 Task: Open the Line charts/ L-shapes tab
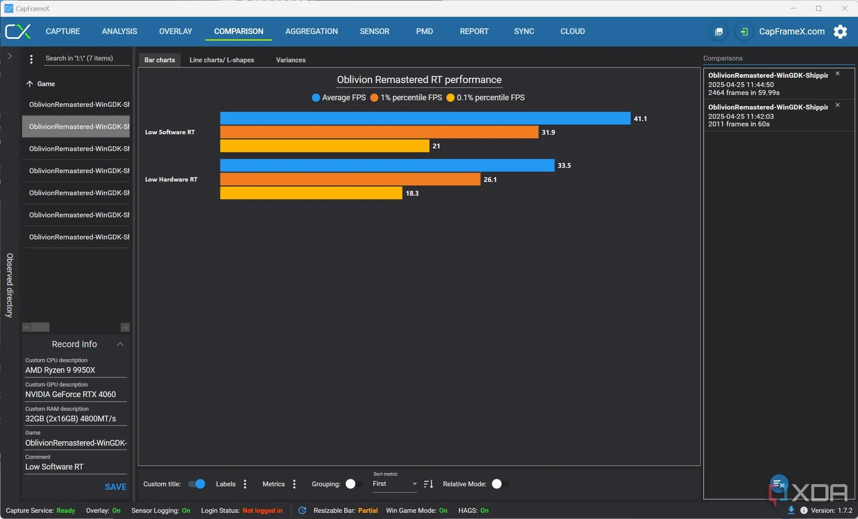click(x=221, y=60)
